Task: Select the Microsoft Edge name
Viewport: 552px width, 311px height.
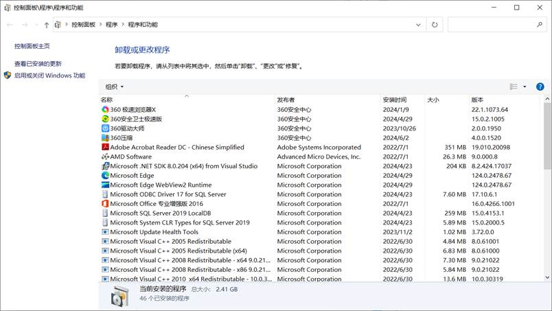Action: (132, 175)
